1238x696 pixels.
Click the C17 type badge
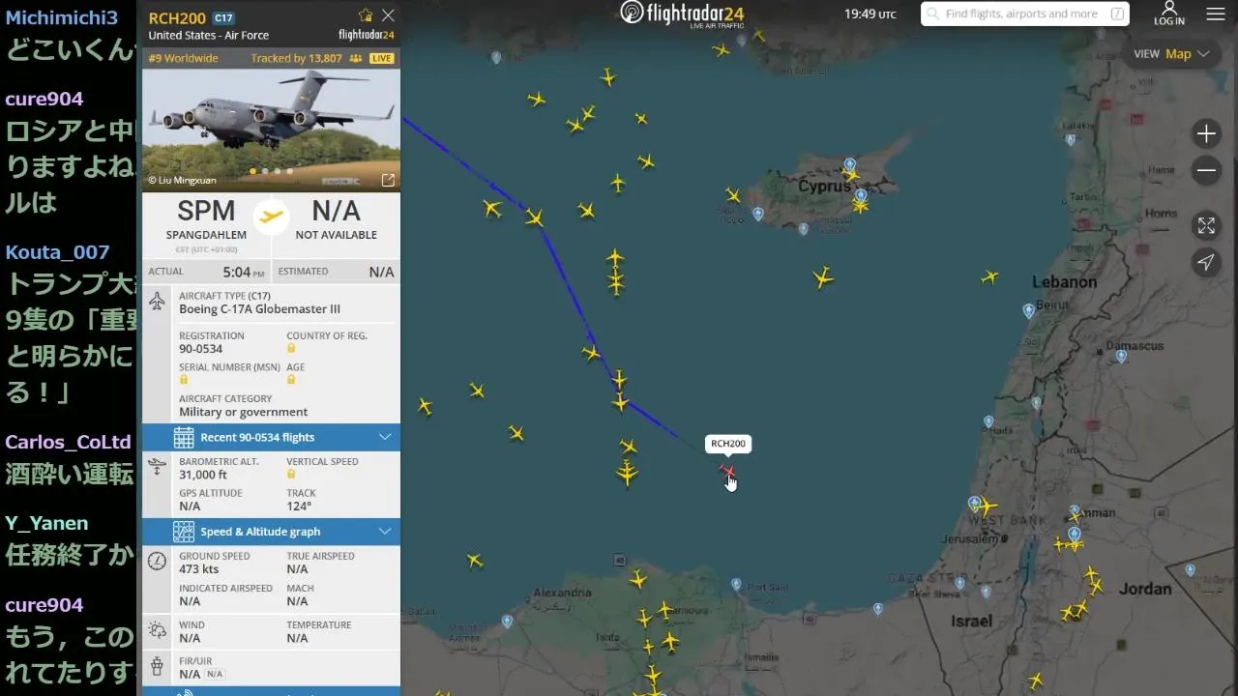[223, 17]
